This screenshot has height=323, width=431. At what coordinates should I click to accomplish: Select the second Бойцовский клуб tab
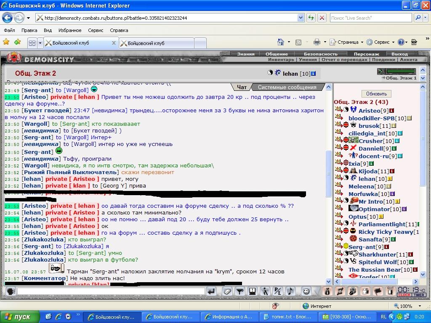coord(157,43)
